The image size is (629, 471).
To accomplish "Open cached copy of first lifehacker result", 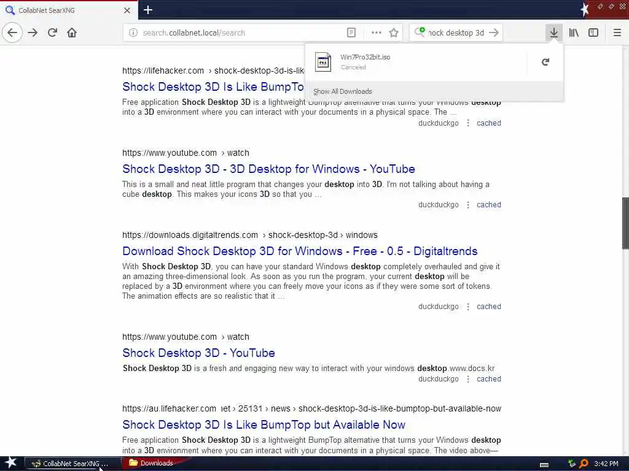I will (488, 123).
